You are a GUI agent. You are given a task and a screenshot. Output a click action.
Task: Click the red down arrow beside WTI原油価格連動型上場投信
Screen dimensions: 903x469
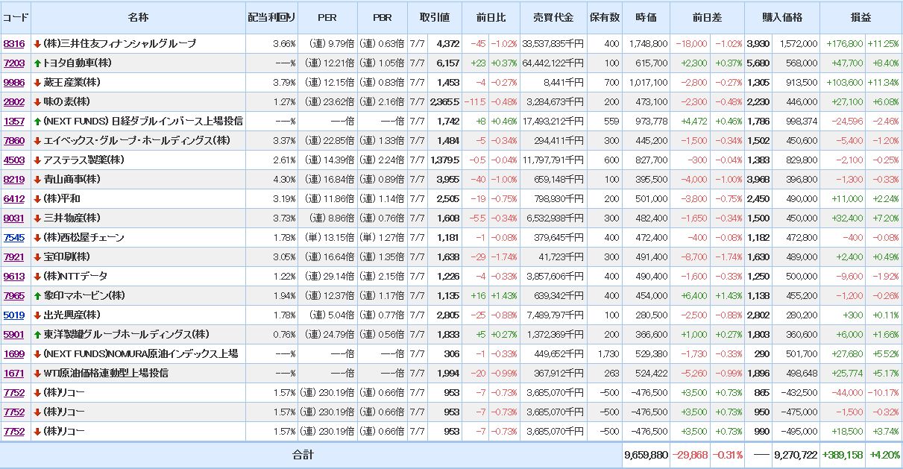tap(37, 374)
